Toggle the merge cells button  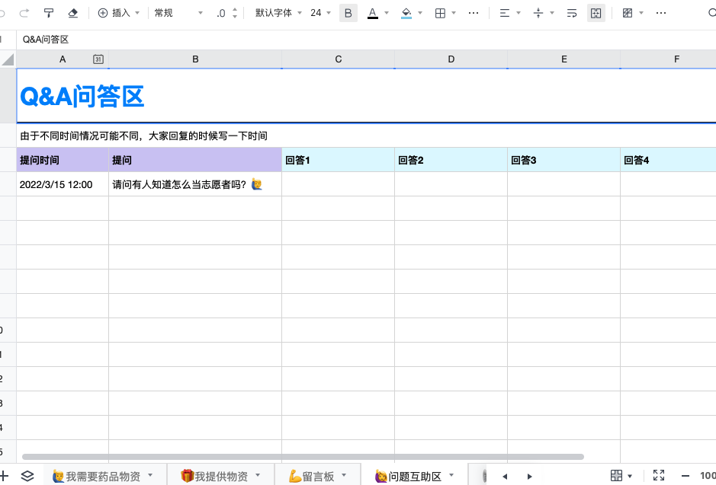click(x=596, y=13)
